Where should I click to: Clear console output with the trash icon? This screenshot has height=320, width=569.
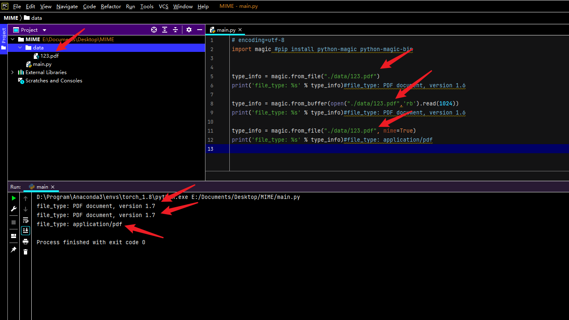point(26,252)
